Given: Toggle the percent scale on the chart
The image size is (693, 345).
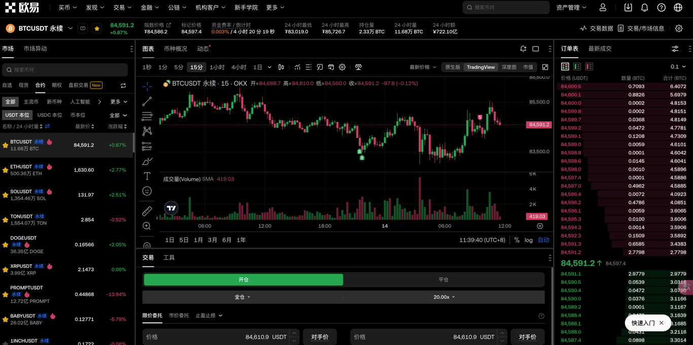Looking at the screenshot, I should click(x=516, y=240).
